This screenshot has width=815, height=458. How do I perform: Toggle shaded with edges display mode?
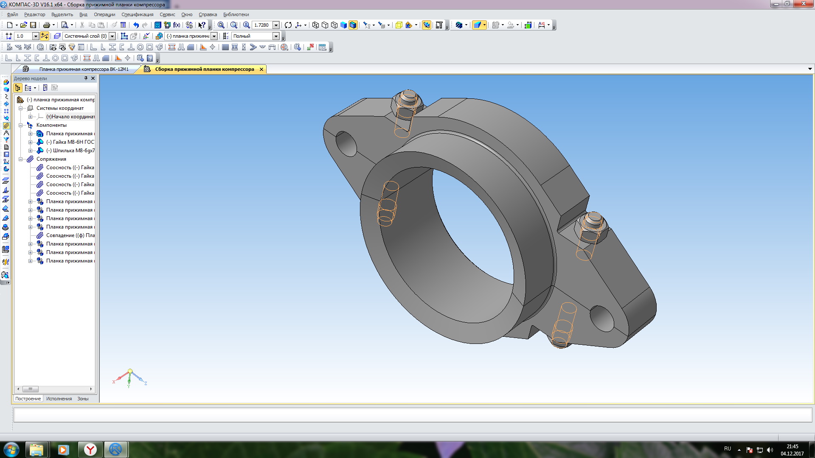tap(353, 25)
